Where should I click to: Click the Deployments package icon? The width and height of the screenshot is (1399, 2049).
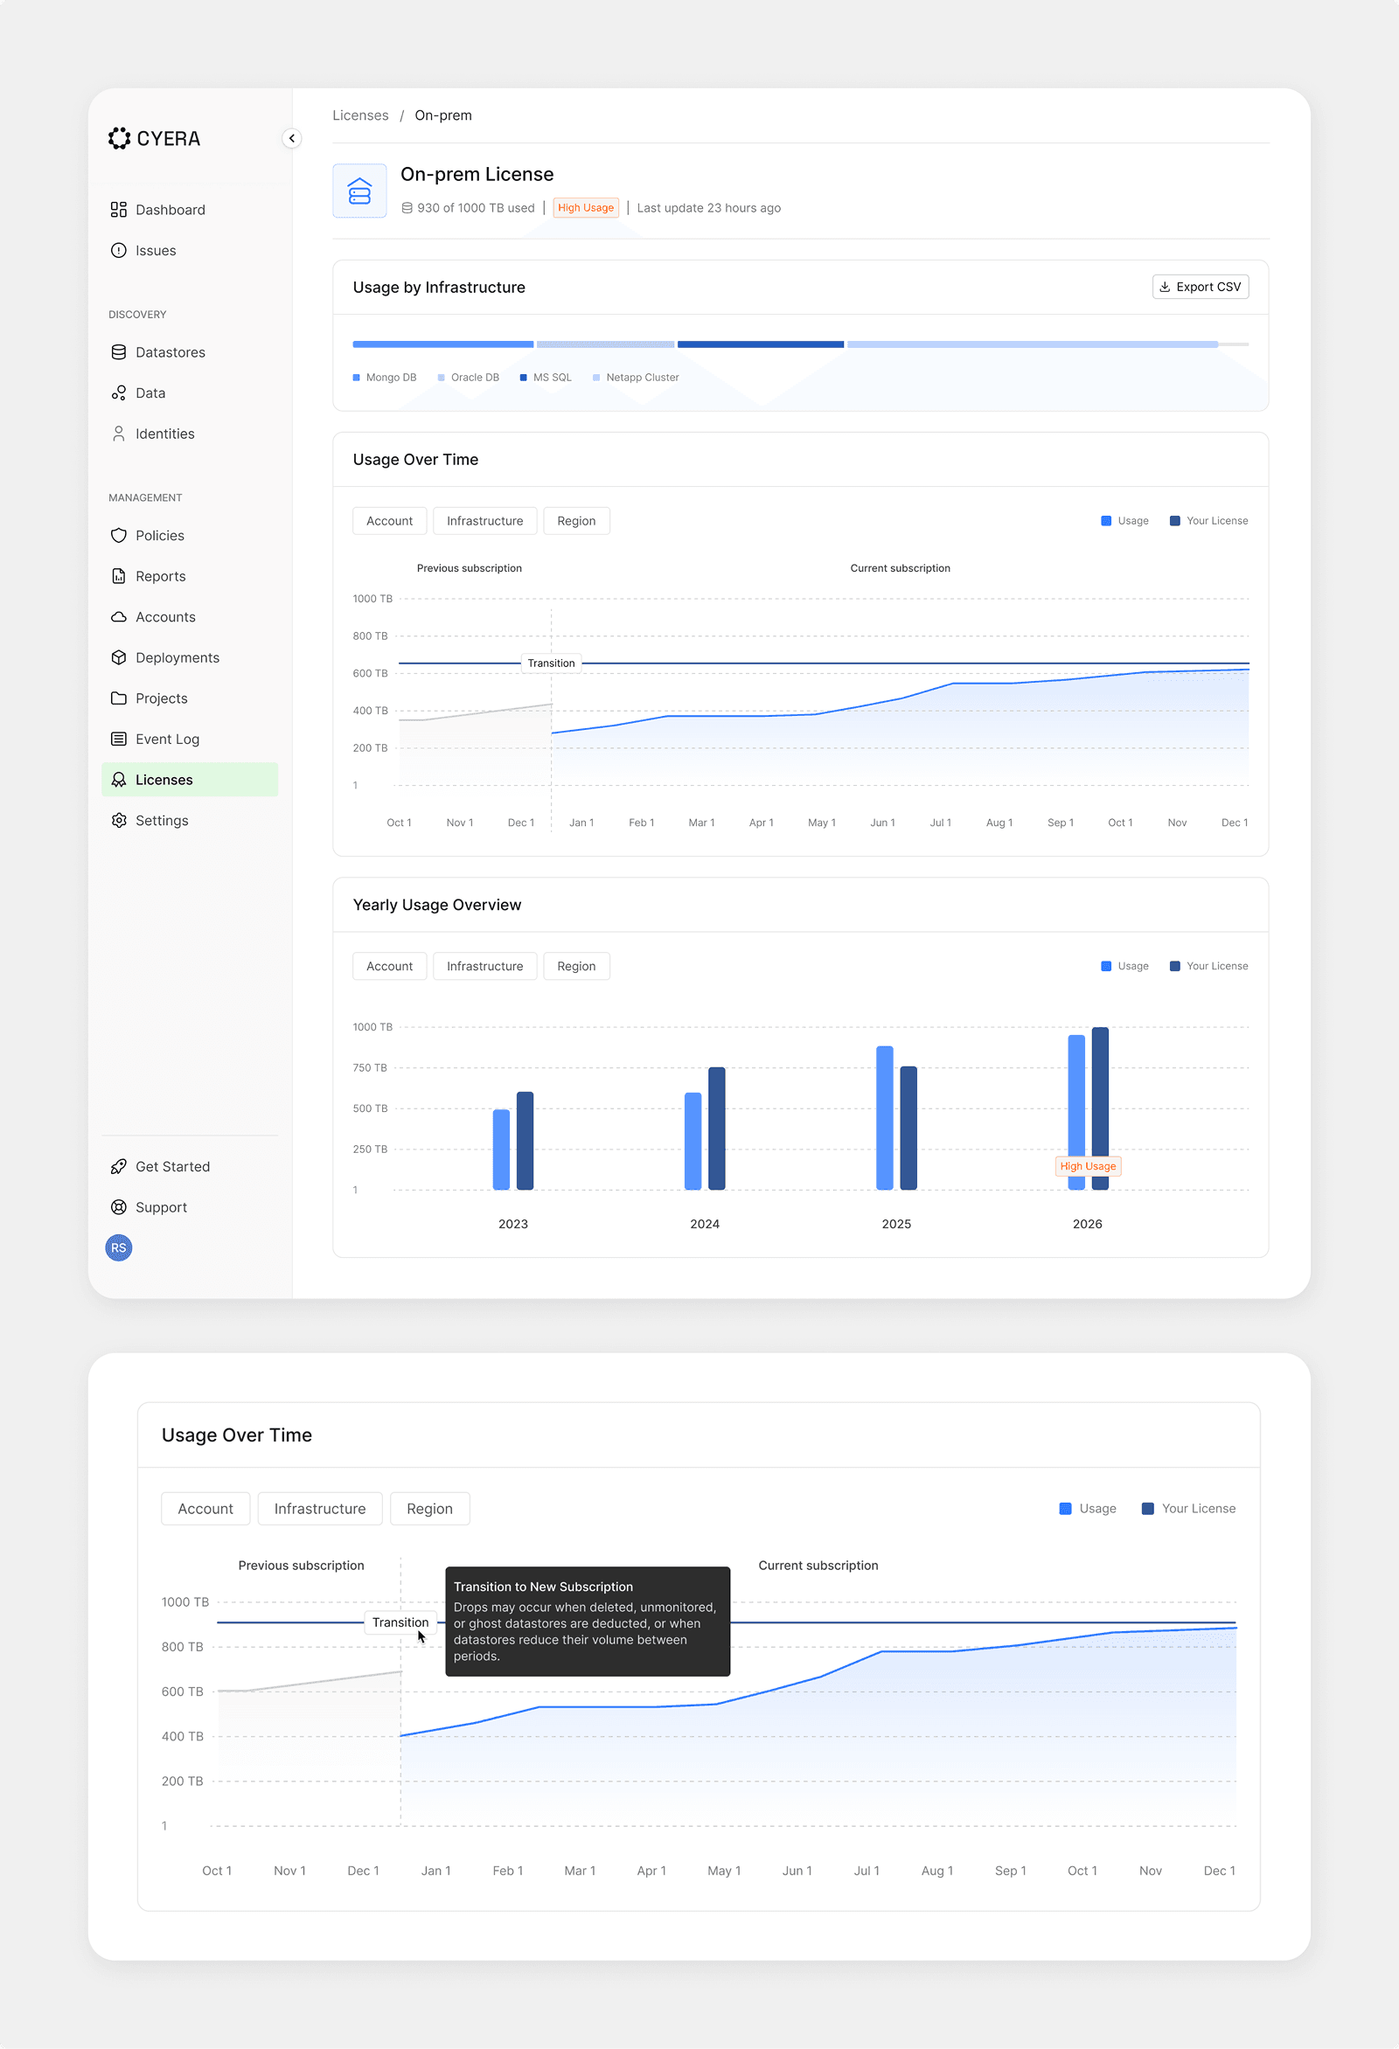tap(119, 656)
